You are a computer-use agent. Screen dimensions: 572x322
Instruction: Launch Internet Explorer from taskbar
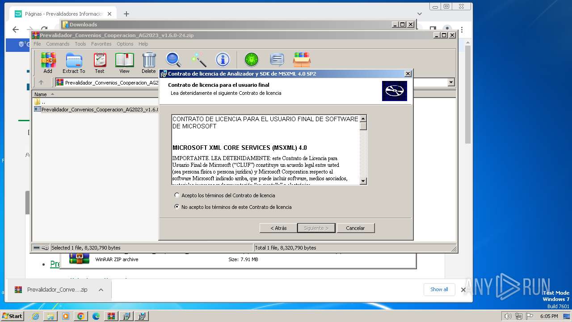click(35, 316)
